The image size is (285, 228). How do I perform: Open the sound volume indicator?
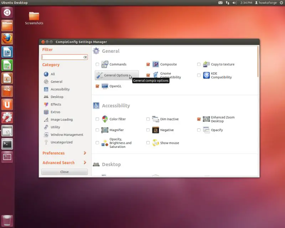point(234,3)
